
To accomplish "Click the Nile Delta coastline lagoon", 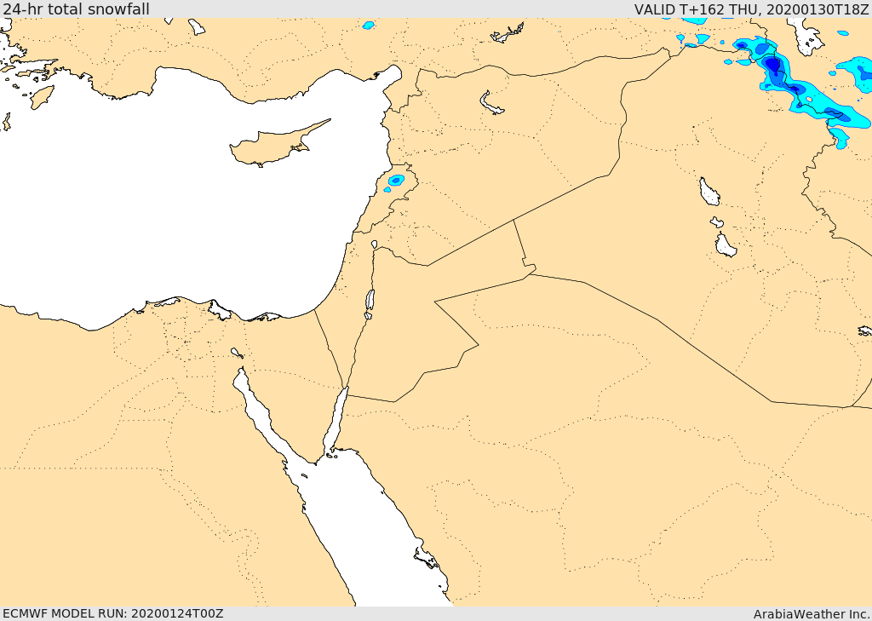I will tap(219, 310).
